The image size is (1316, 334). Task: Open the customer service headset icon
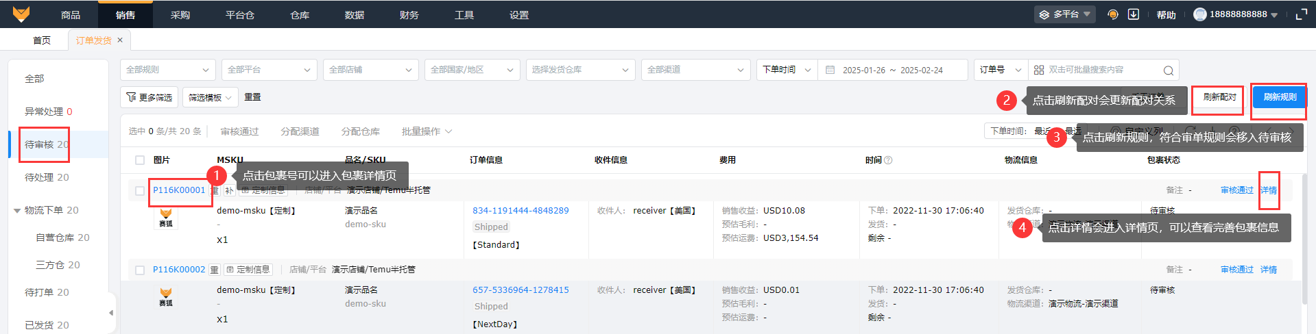tap(1113, 14)
